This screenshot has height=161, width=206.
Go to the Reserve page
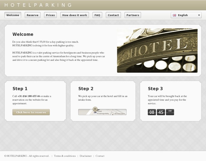tap(33, 15)
